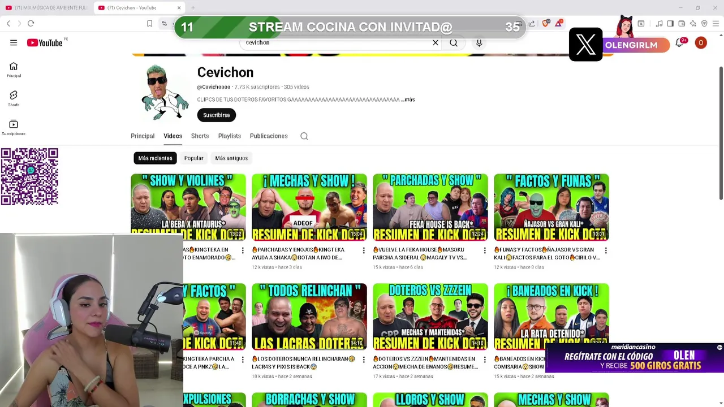Open options for the DOTEROS VS ZZZEIN video

(485, 360)
